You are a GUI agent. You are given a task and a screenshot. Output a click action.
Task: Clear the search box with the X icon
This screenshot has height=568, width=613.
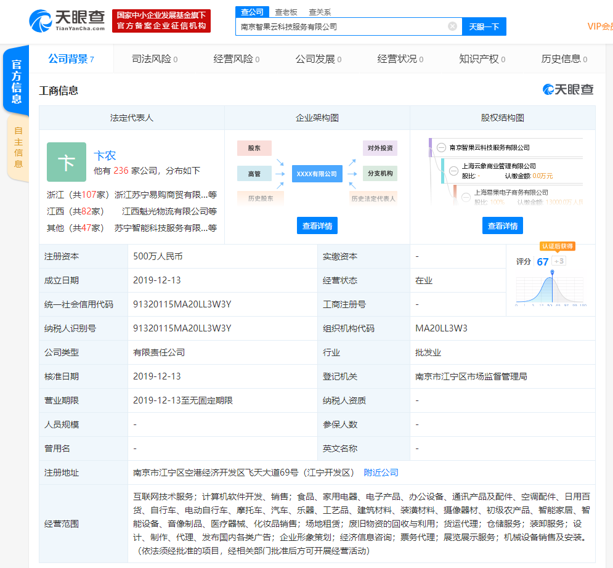click(452, 26)
